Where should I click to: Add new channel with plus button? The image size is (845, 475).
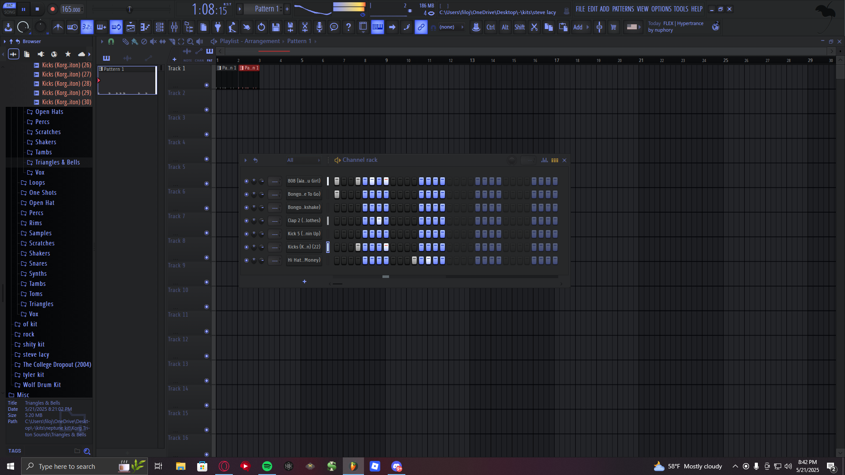pos(304,281)
